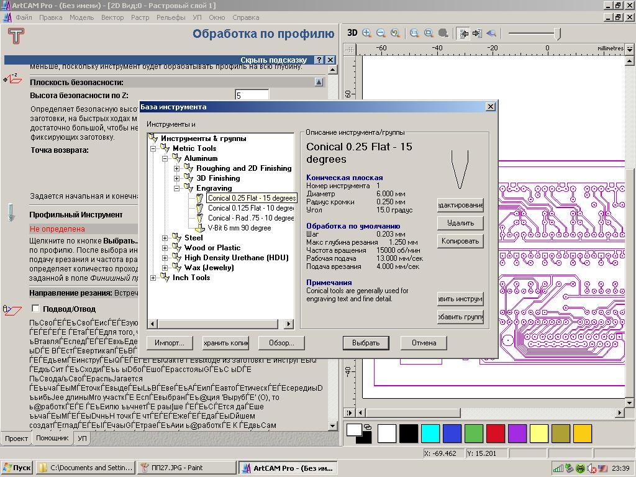Click primary/secondary colour indicator

[x=358, y=434]
